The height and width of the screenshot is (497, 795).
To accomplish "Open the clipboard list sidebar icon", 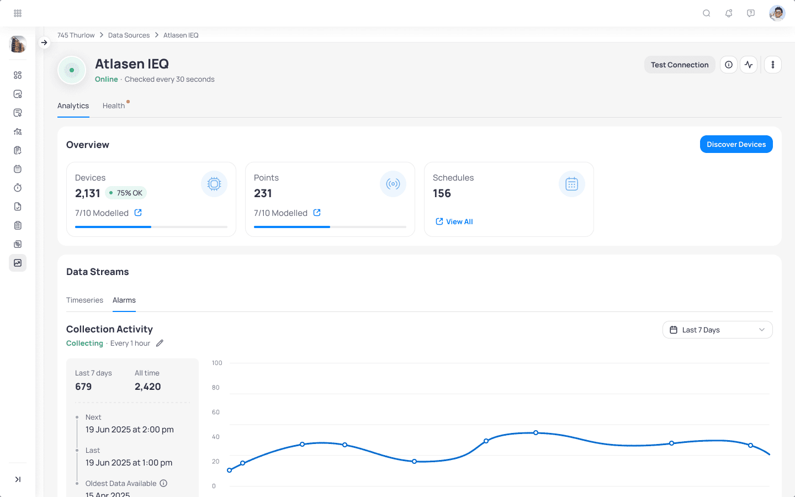I will [x=18, y=225].
